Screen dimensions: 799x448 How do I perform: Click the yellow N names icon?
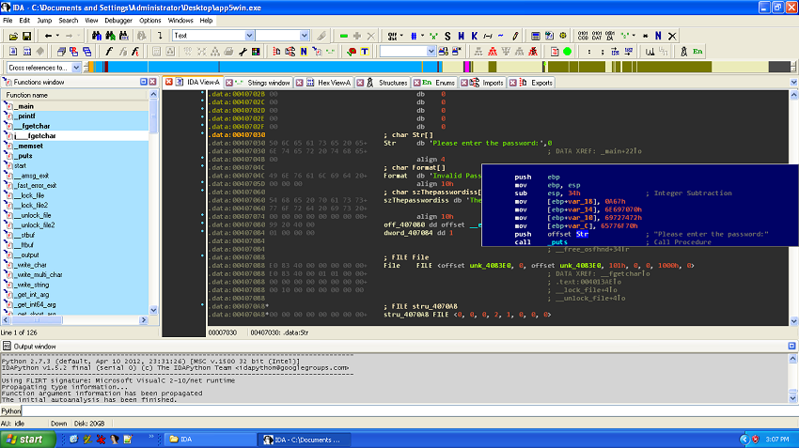click(304, 52)
